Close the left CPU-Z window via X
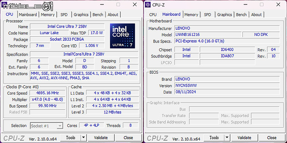 tap(135, 4)
